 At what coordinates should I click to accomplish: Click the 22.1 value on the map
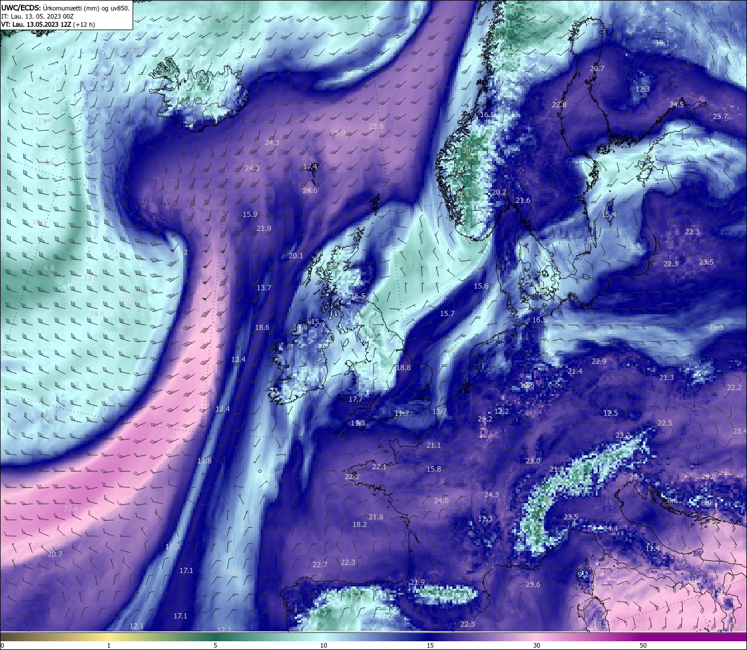click(379, 466)
